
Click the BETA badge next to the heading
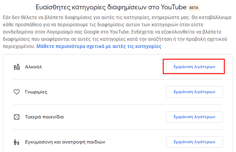click(x=194, y=8)
